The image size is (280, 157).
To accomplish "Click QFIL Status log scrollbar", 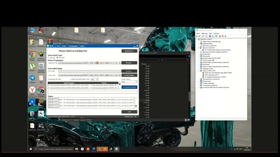I will point(136,103).
